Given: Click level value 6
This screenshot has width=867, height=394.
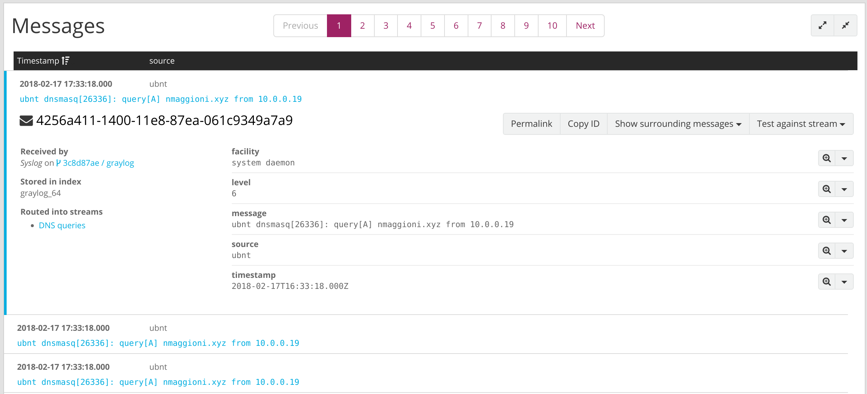Looking at the screenshot, I should [x=234, y=194].
